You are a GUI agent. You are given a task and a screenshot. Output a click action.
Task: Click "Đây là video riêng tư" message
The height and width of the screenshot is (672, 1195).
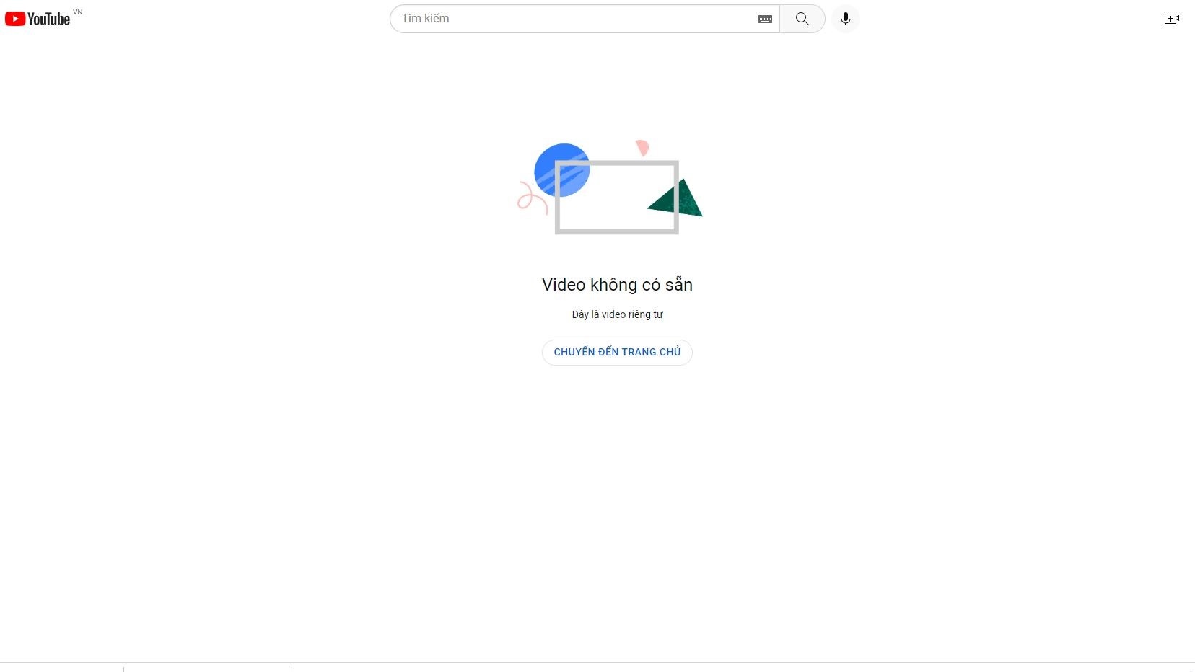(x=617, y=314)
